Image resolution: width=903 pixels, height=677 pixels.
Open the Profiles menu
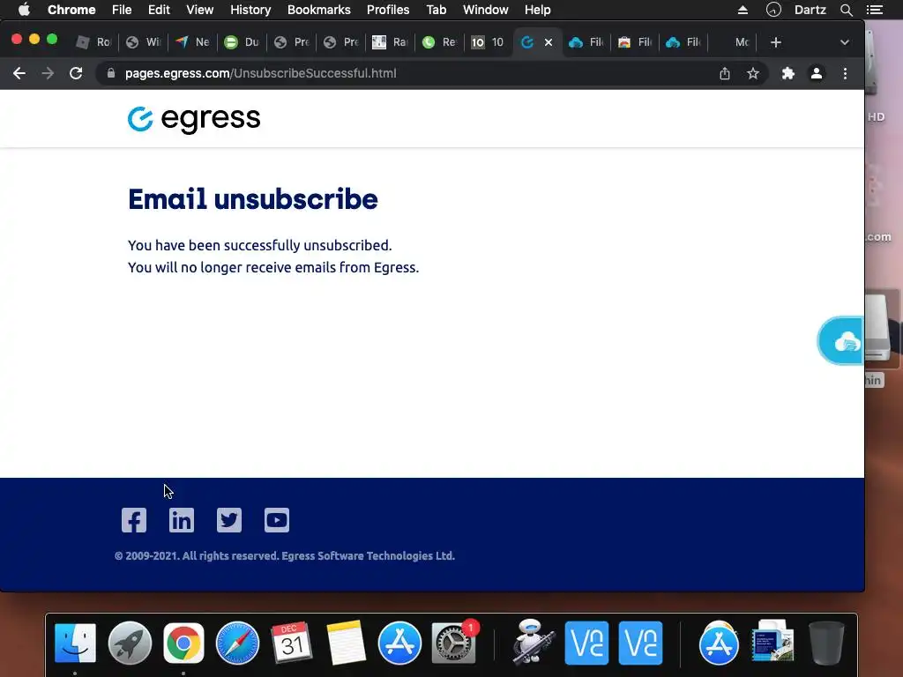pos(388,10)
